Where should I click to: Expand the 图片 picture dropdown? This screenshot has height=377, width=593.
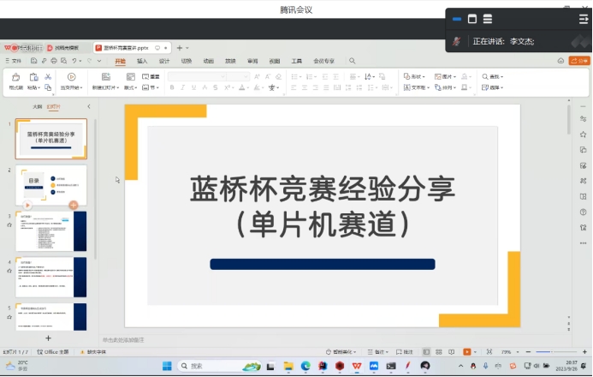(x=446, y=76)
